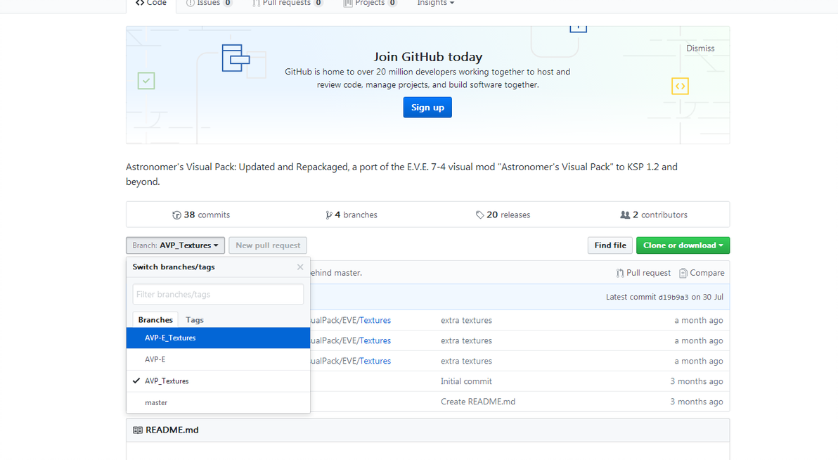Click the README.md book icon
838x460 pixels.
pos(138,430)
